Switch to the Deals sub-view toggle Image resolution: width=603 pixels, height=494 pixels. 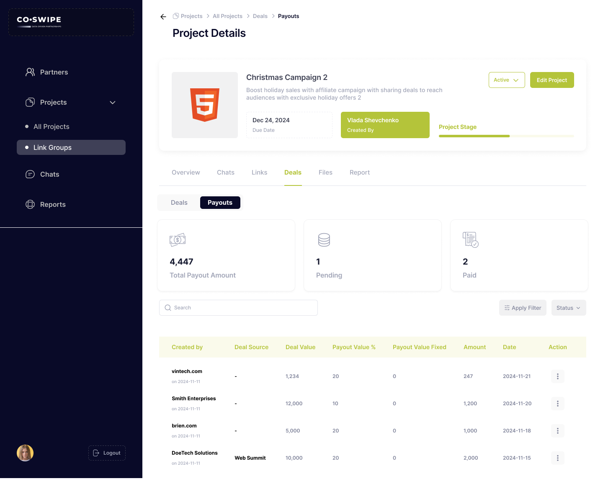tap(179, 203)
